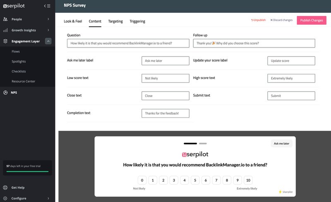Click the Engagement Layer stack icon

(x=5, y=41)
